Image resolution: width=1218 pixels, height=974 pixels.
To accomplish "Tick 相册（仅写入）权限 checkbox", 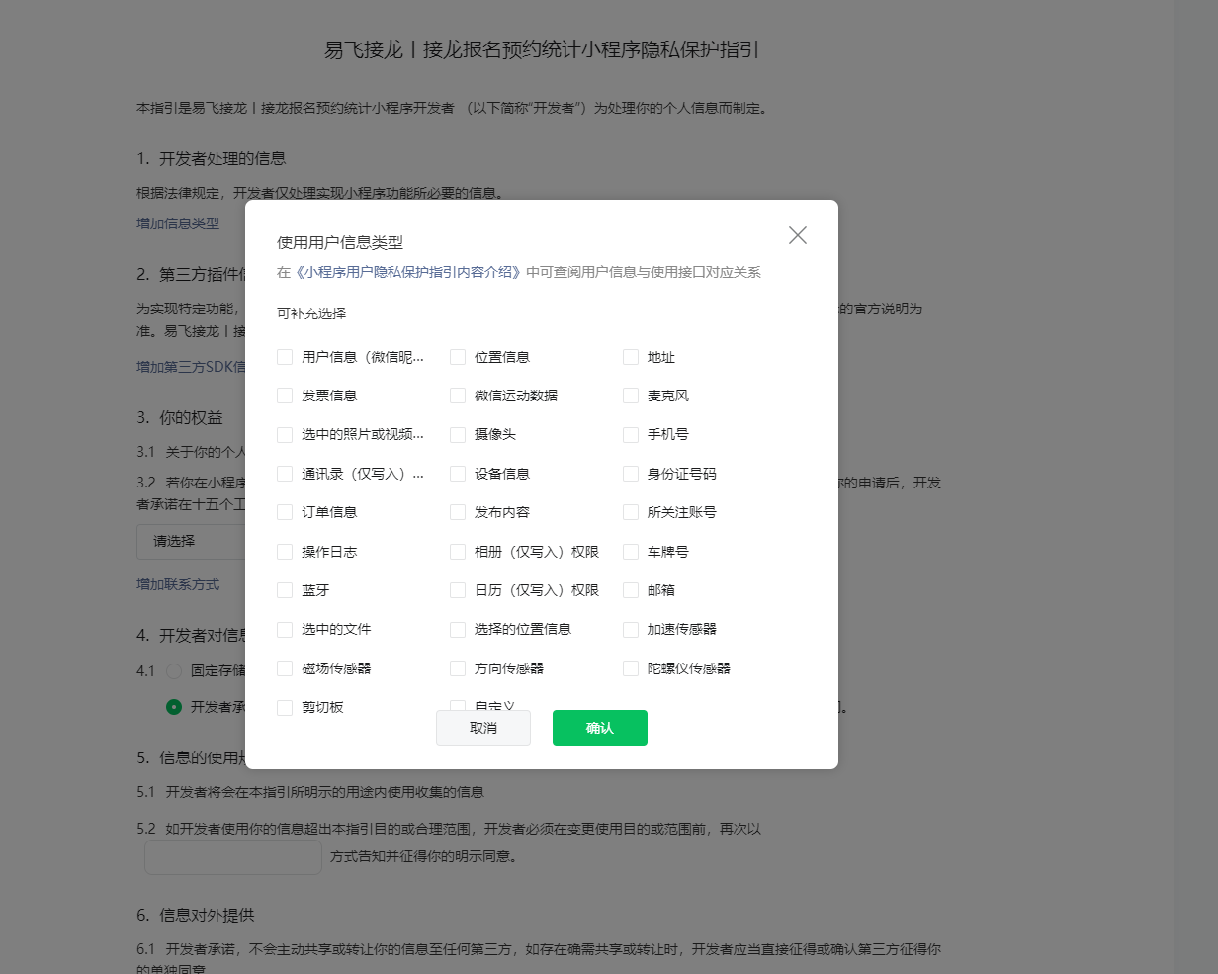I will pyautogui.click(x=458, y=552).
